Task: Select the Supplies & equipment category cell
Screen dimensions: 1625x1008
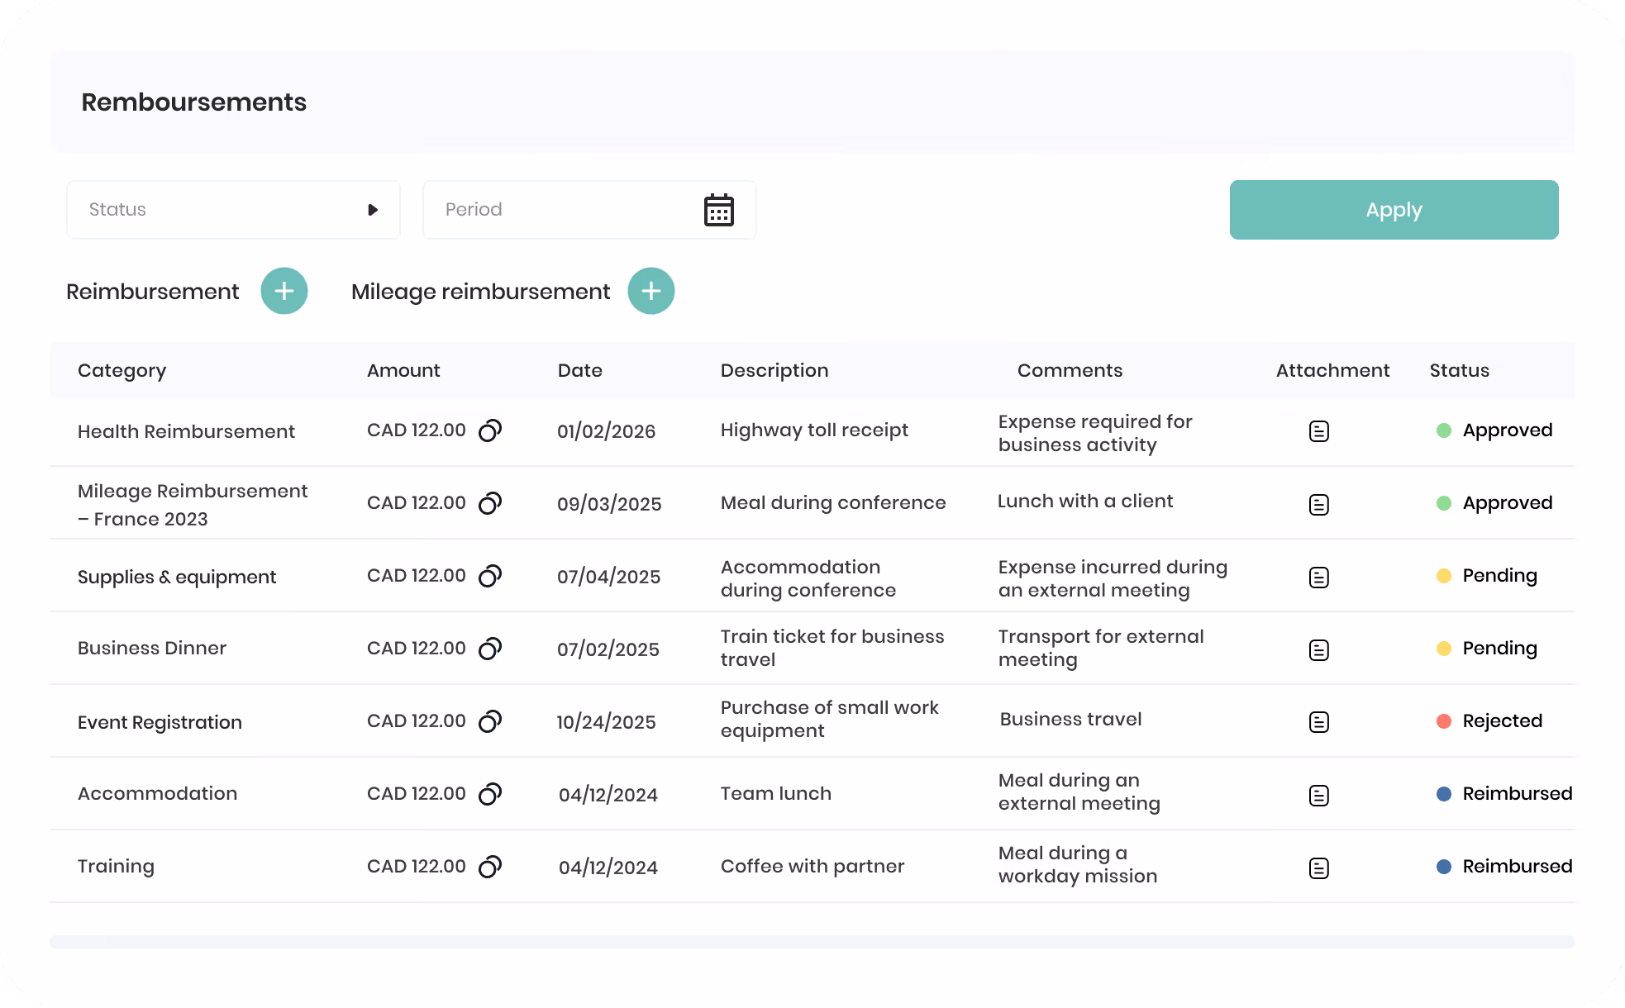Action: tap(177, 577)
